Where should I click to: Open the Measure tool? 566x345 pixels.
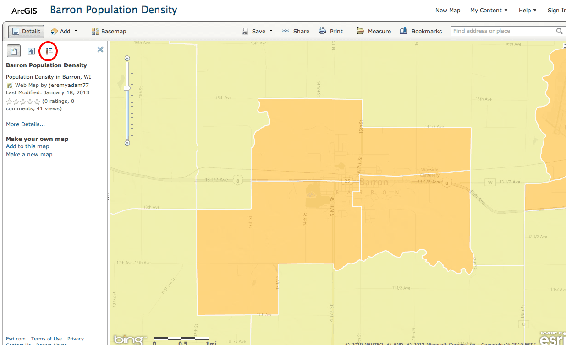374,31
